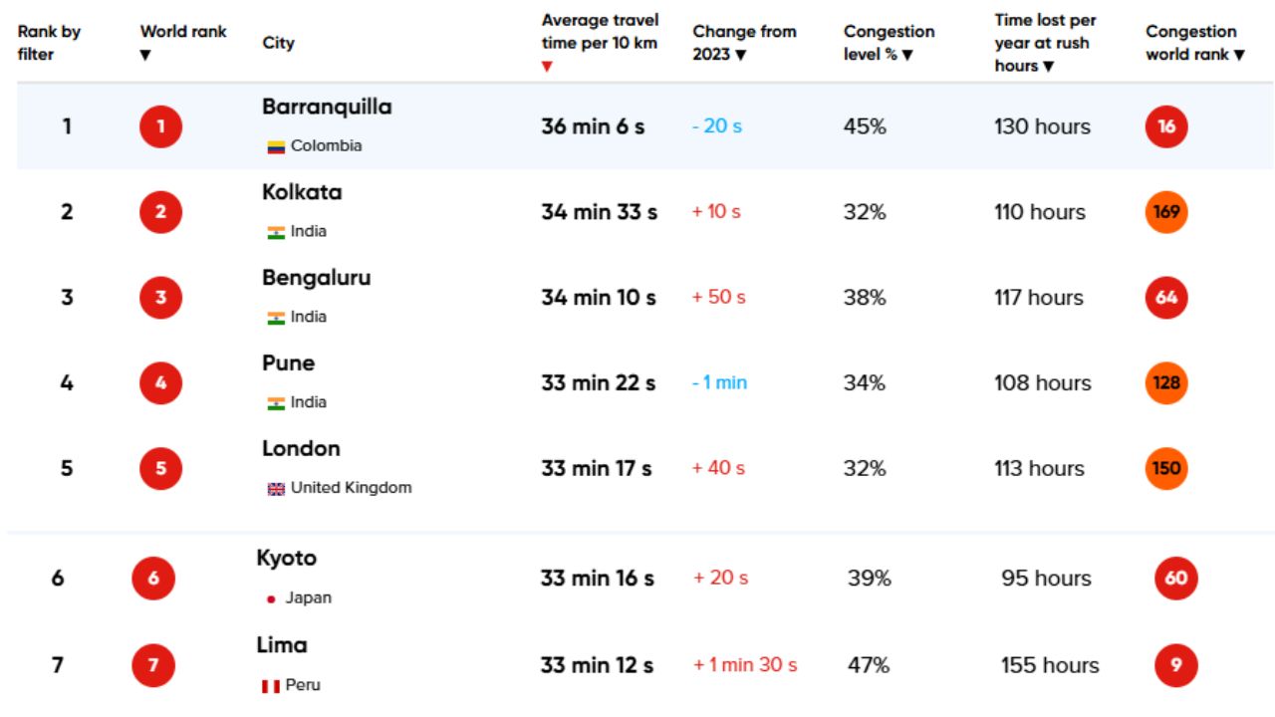This screenshot has width=1275, height=717.
Task: Click Lima's congestion world rank 9 badge
Action: click(1175, 665)
